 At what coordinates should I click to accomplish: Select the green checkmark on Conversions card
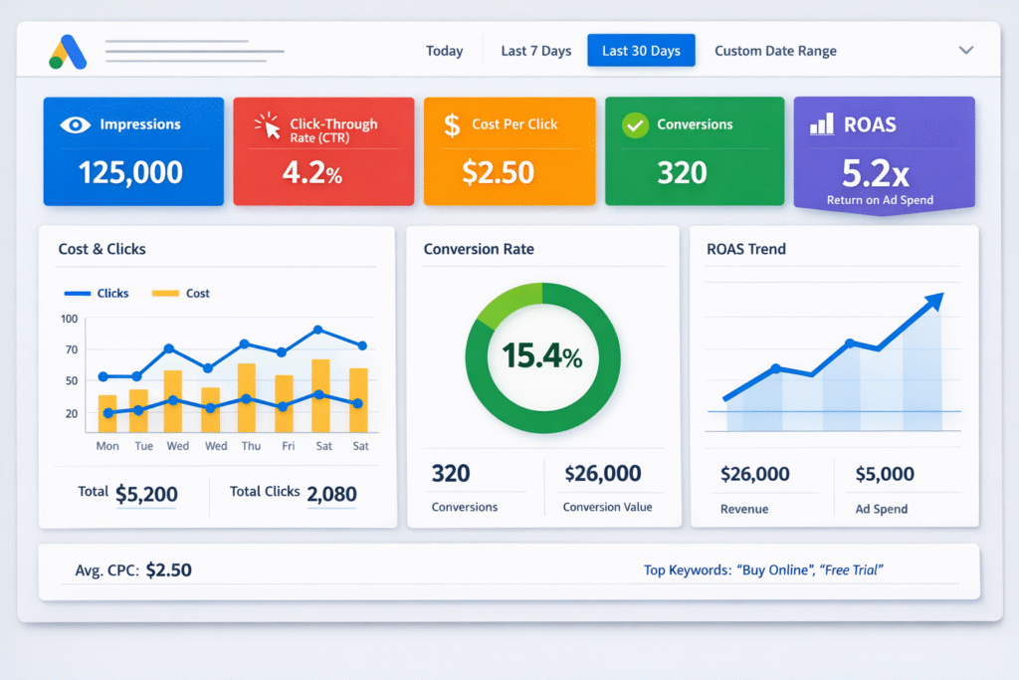coord(634,123)
